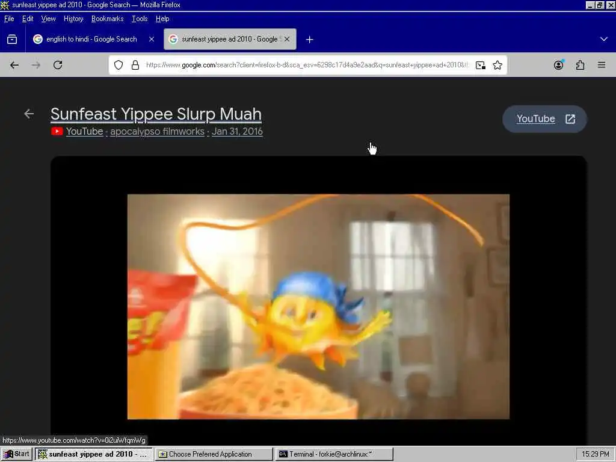Open apocalypso filmworks channel link
Viewport: 616px width, 462px height.
tap(157, 132)
